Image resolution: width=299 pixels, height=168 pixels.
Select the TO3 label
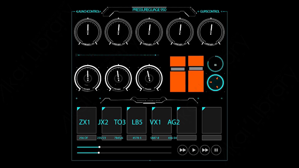click(120, 122)
